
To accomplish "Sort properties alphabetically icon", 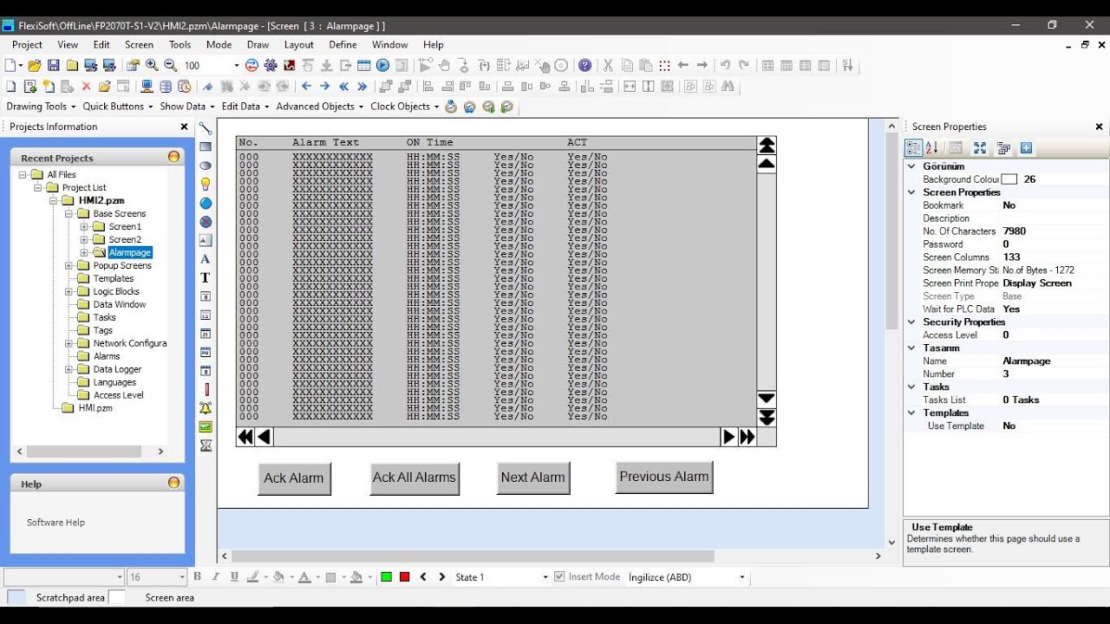I will (932, 148).
